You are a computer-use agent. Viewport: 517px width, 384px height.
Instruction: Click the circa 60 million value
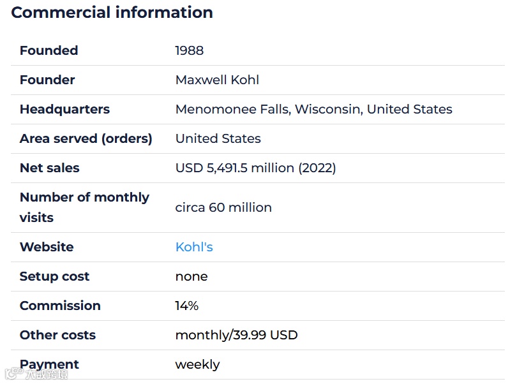click(x=223, y=207)
